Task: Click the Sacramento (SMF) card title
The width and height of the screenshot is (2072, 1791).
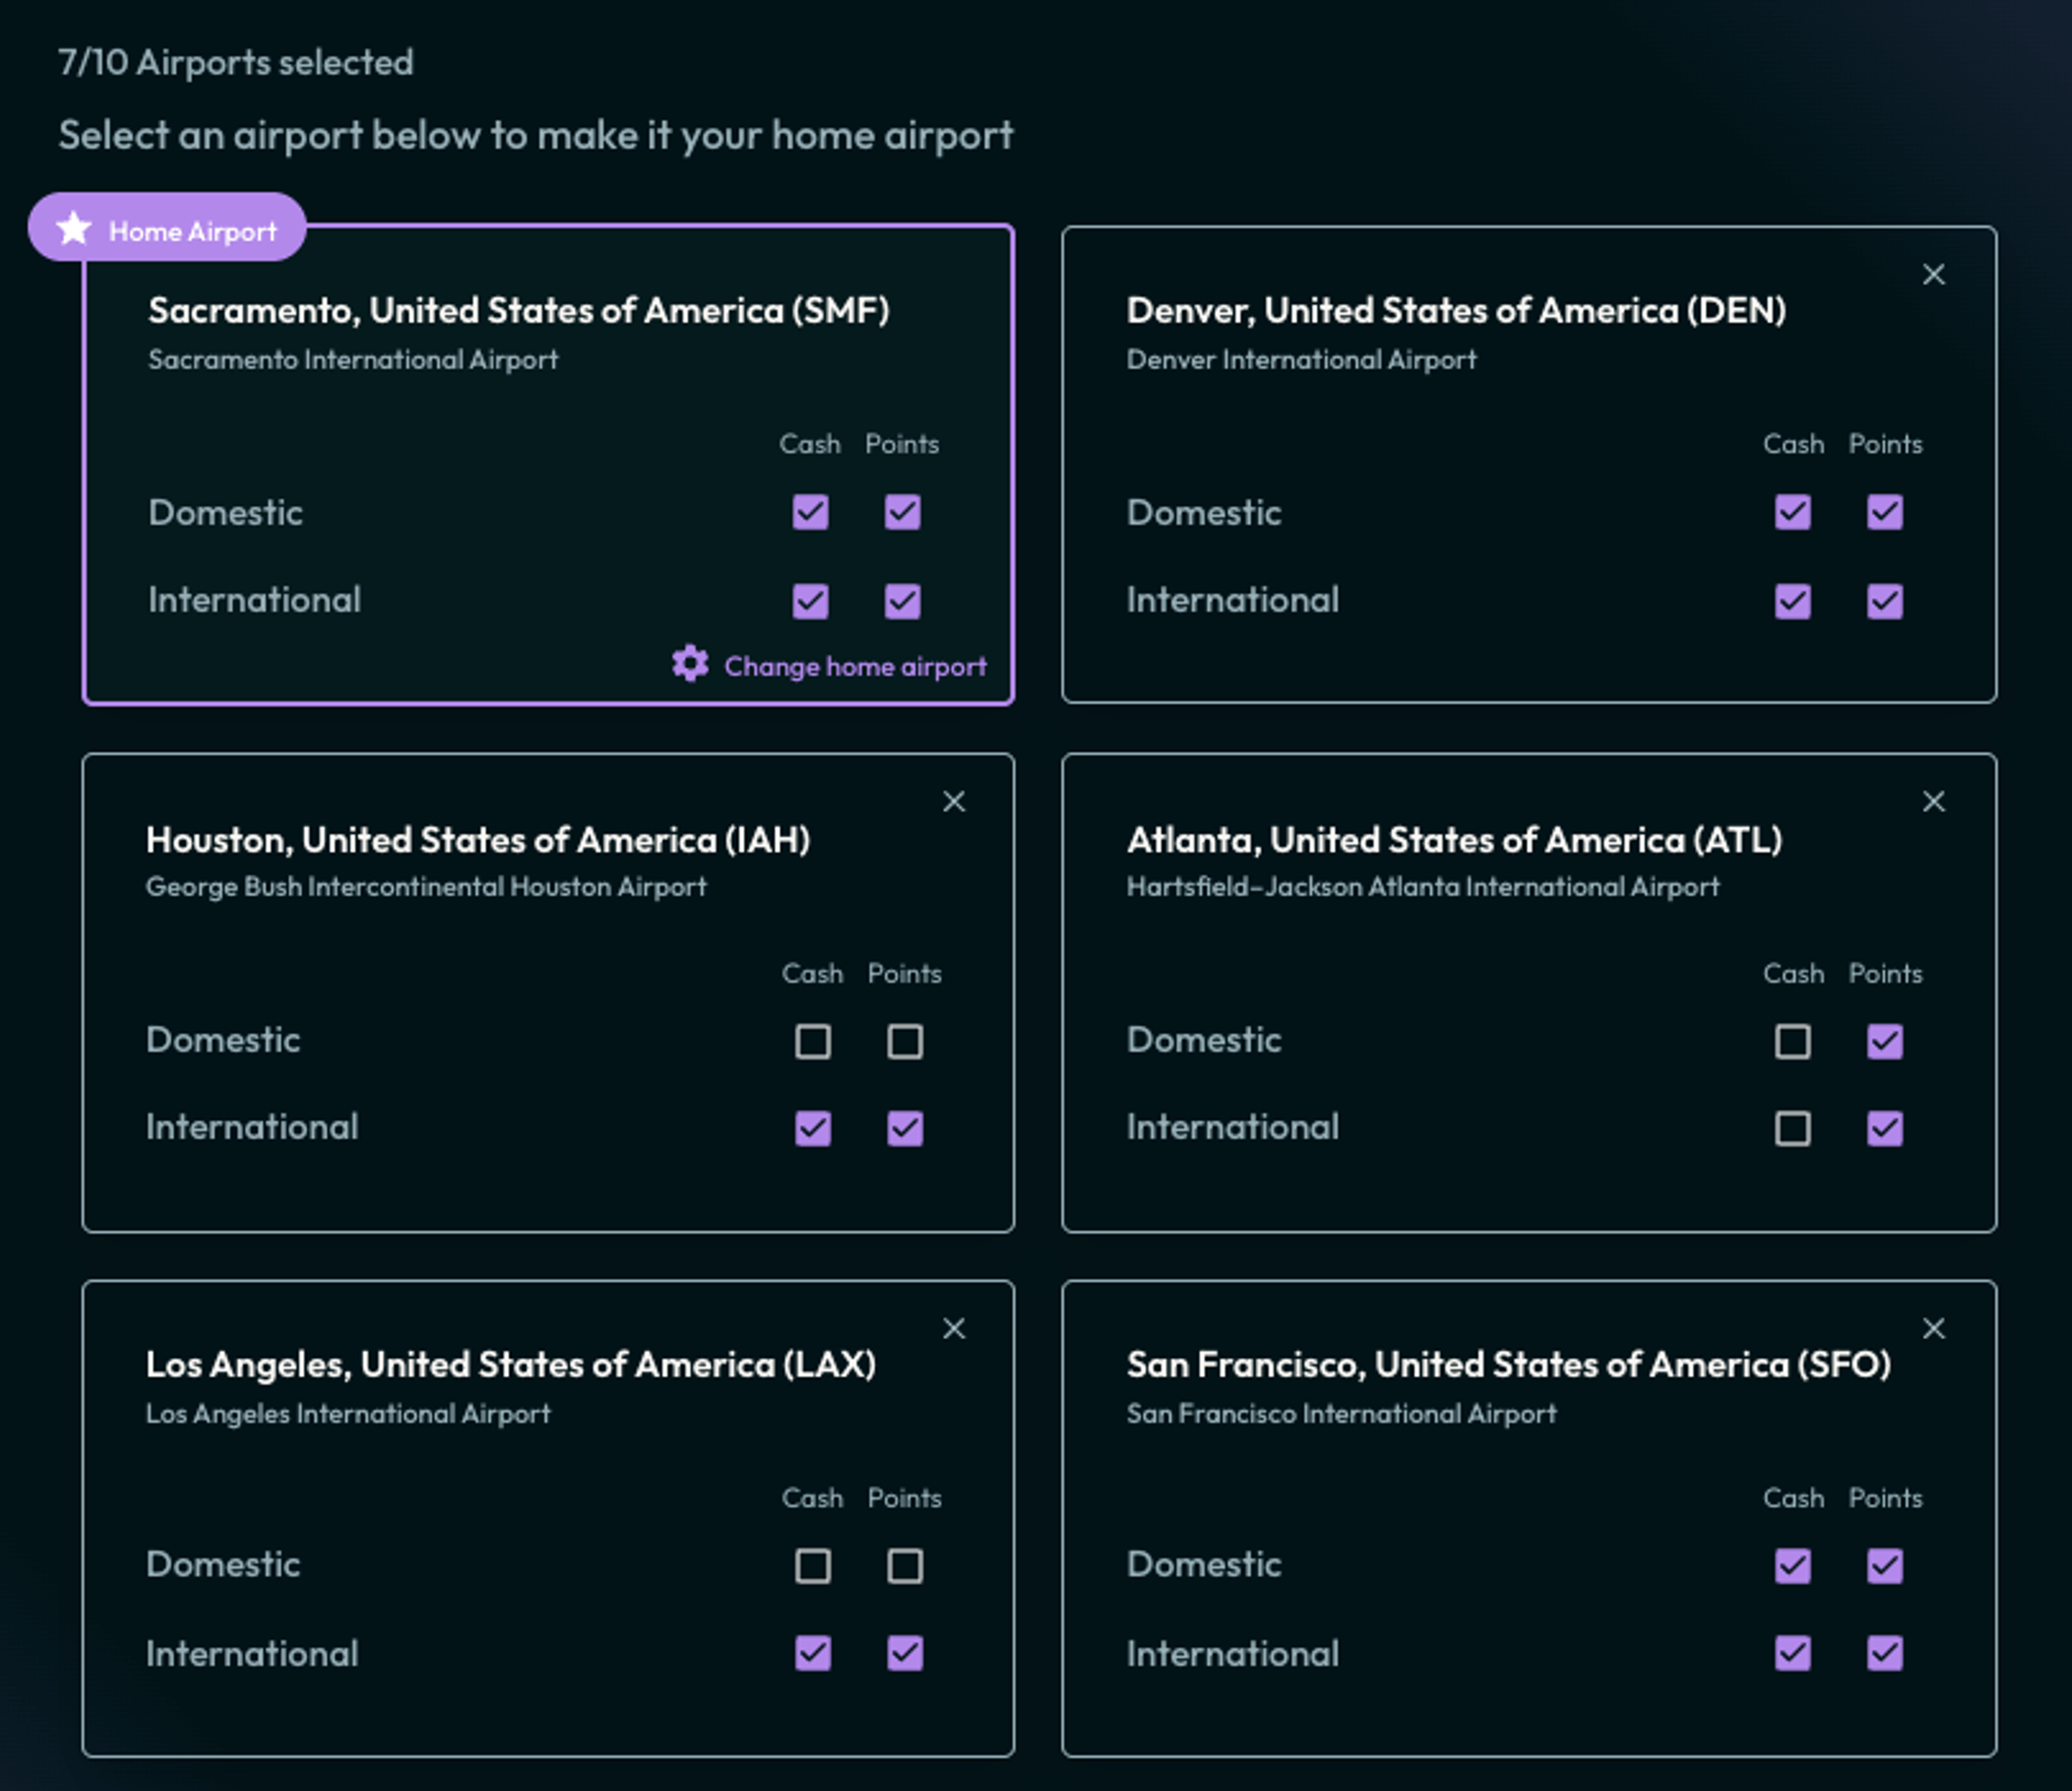Action: 518,310
